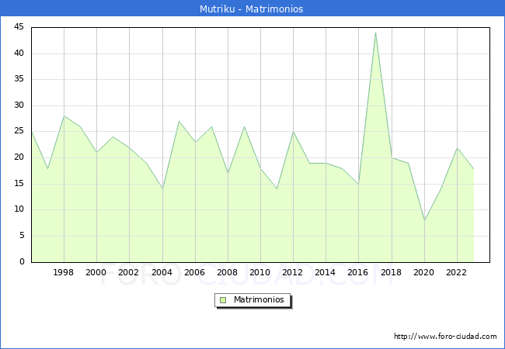The image size is (505, 349).
Task: Click the 0 y-axis value
Action: (x=22, y=261)
